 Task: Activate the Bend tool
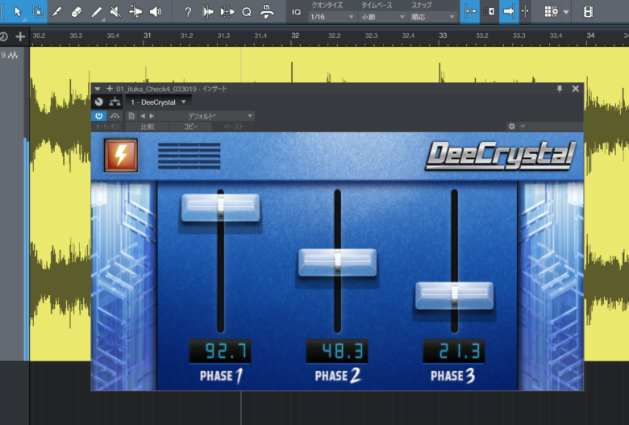(135, 12)
